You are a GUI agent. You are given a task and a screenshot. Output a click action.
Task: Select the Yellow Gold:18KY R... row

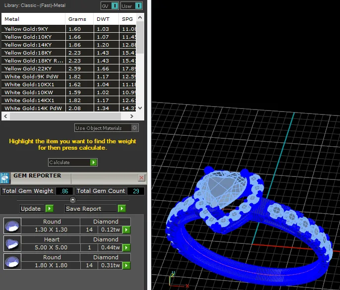[69, 60]
